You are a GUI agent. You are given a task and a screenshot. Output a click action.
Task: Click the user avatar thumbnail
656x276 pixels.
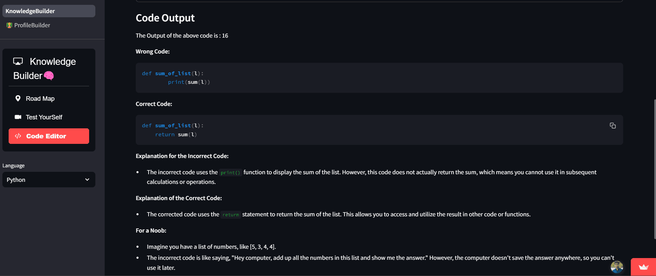tap(617, 267)
